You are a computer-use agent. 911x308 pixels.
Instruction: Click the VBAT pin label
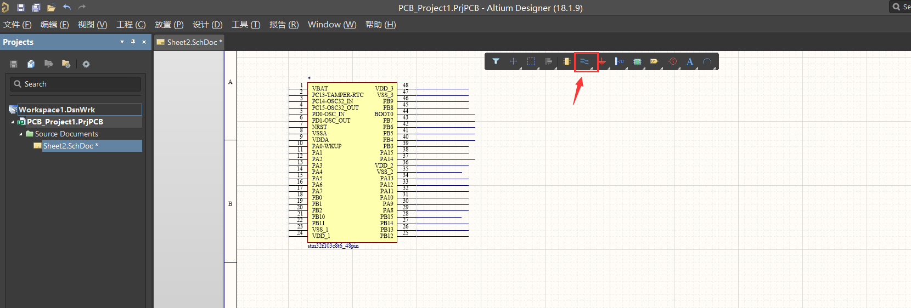click(320, 88)
